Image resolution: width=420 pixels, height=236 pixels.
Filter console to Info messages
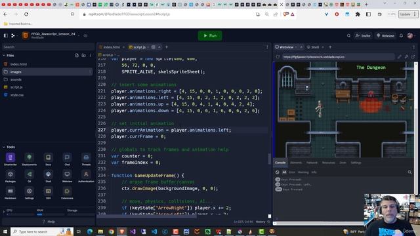click(x=314, y=172)
